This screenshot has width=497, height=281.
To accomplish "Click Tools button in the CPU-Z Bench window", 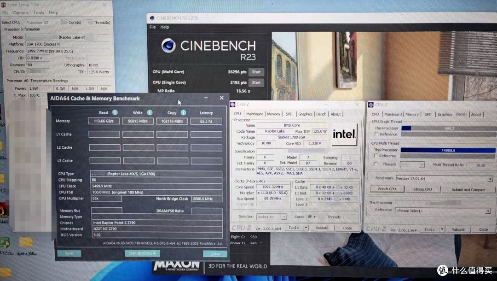I will coord(429,229).
